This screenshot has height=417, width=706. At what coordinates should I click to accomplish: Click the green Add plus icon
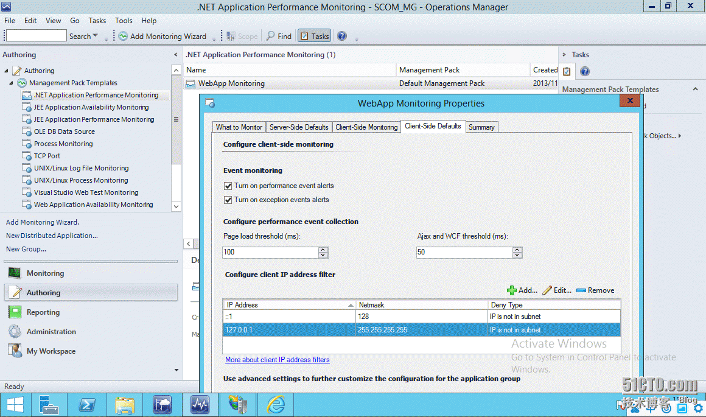[x=511, y=290]
